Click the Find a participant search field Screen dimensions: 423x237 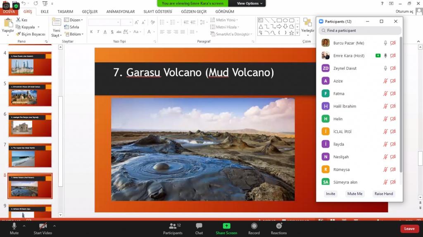click(359, 31)
